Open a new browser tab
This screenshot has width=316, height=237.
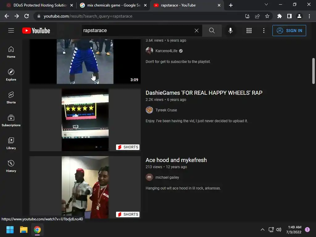231,5
